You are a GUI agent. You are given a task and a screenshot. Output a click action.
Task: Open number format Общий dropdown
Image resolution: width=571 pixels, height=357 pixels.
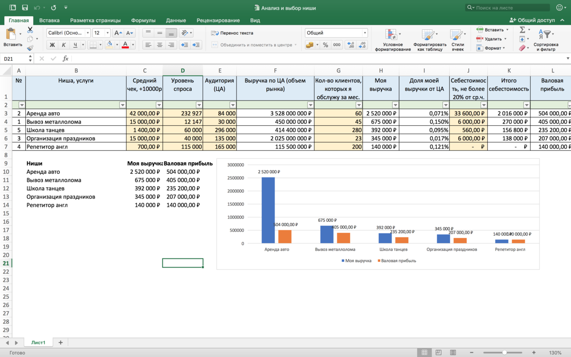(365, 33)
